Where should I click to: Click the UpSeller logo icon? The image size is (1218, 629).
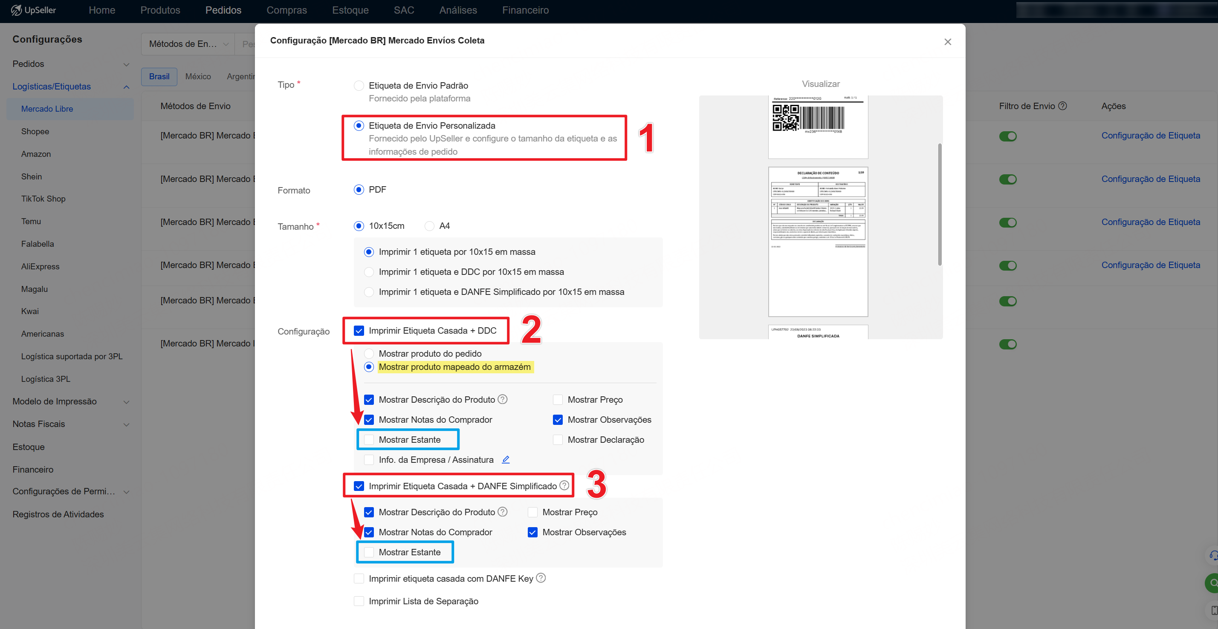pos(16,10)
